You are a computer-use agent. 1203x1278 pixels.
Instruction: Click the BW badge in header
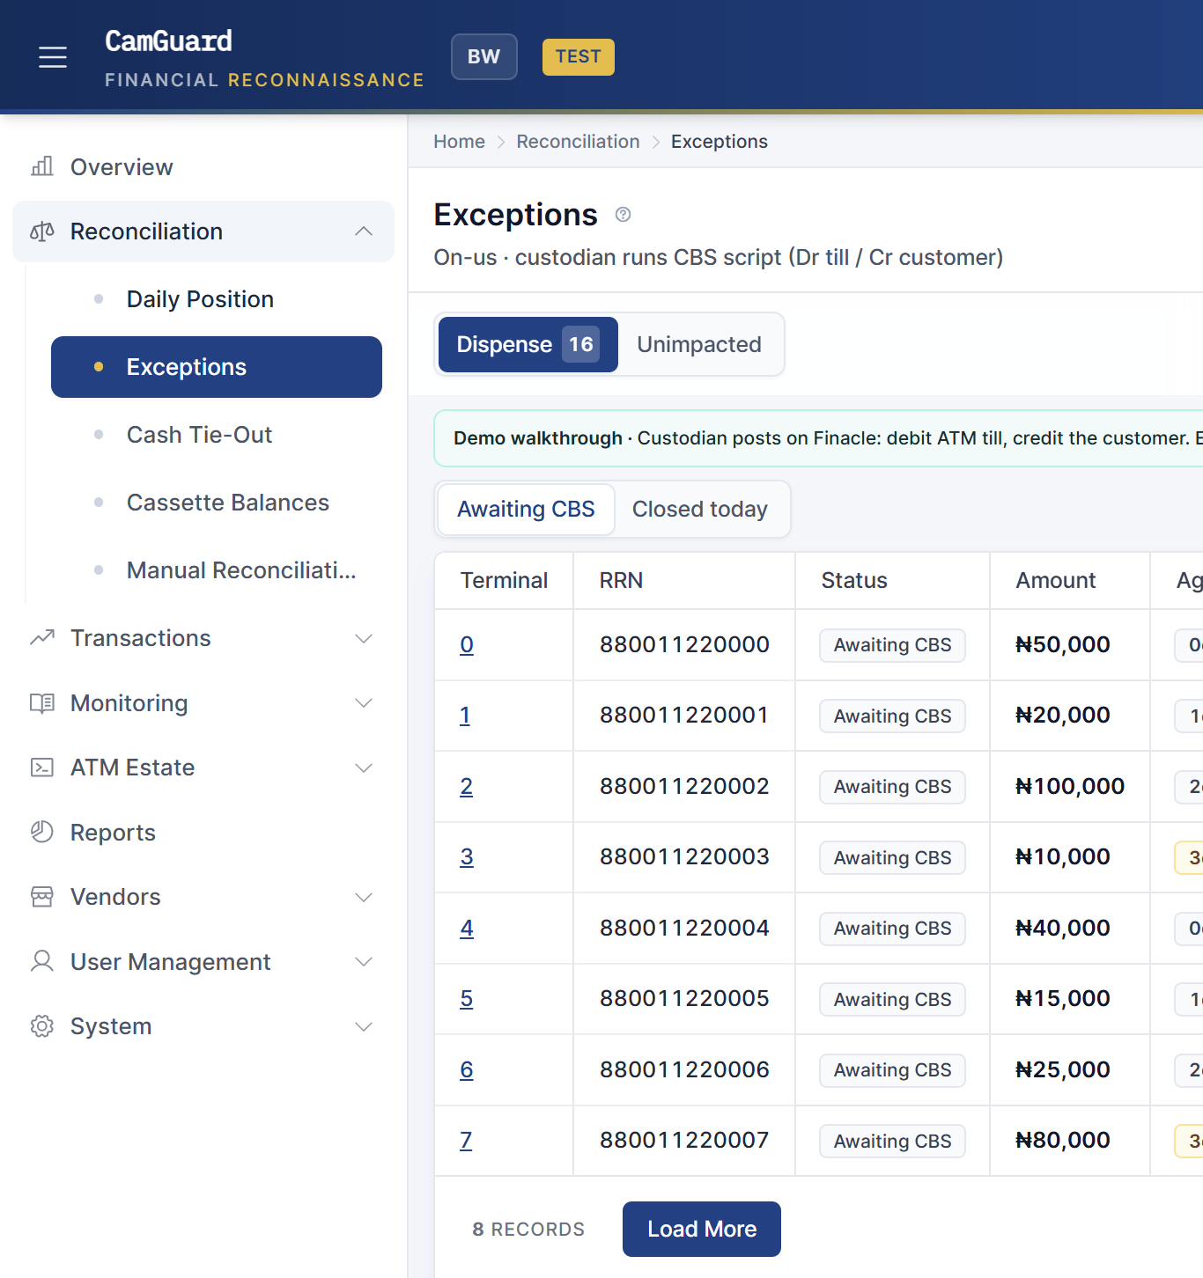484,57
